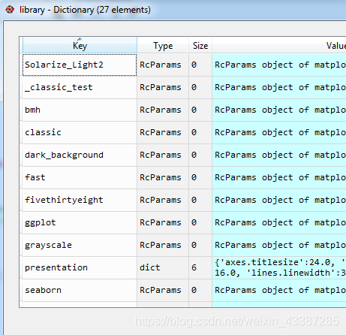The image size is (346, 335).
Task: Click the RcParams type cell for bmh
Action: click(163, 110)
